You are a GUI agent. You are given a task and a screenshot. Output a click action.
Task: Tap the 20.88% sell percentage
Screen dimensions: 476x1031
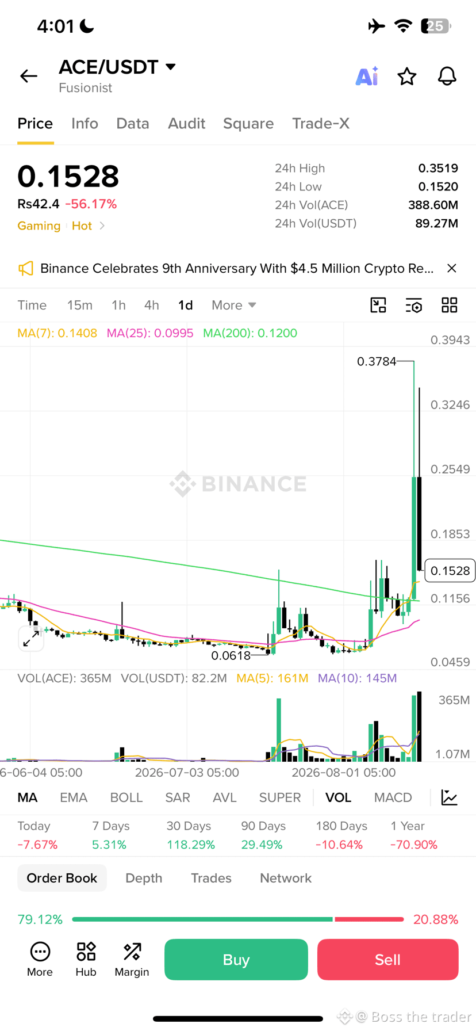coord(436,919)
